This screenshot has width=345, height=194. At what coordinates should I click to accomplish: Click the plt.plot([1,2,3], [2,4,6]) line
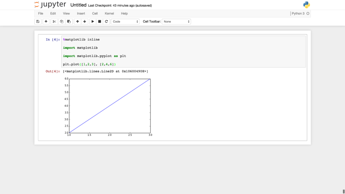pyautogui.click(x=89, y=64)
